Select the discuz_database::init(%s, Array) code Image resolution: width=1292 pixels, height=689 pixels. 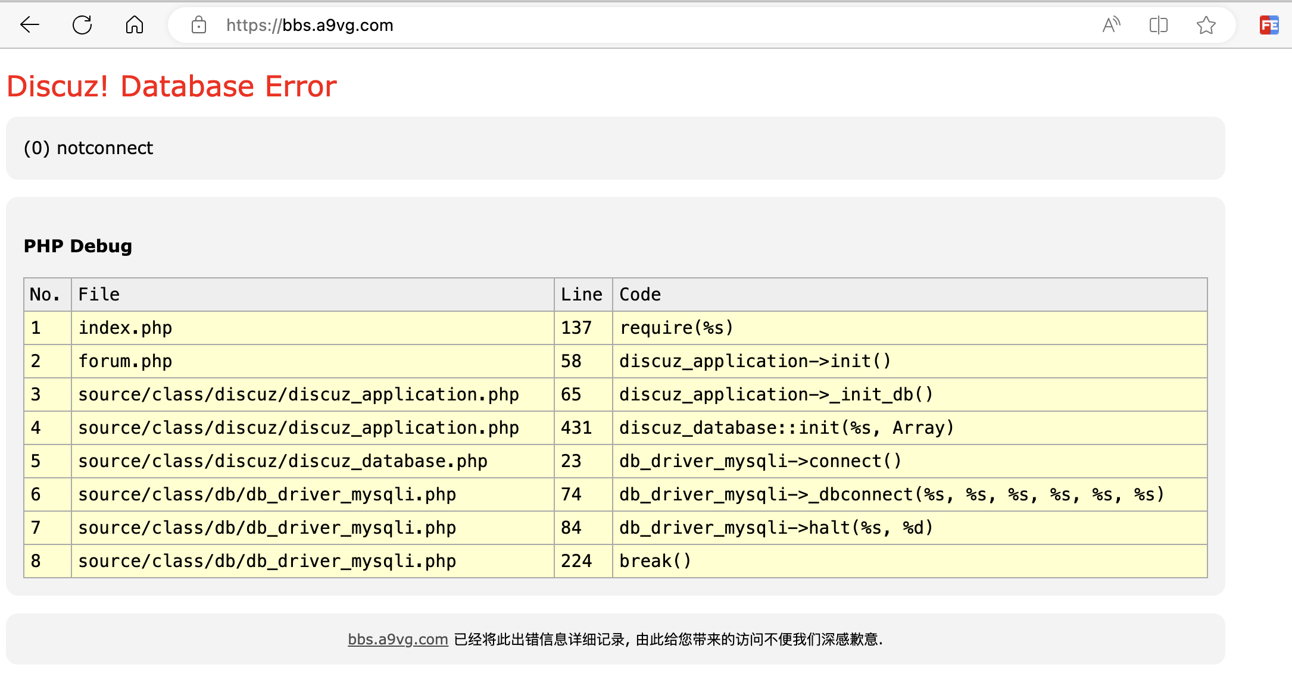pyautogui.click(x=910, y=428)
